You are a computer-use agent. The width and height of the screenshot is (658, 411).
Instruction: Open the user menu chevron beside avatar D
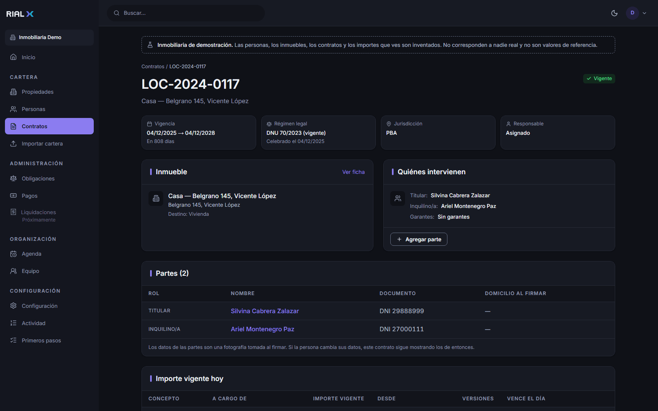(644, 13)
